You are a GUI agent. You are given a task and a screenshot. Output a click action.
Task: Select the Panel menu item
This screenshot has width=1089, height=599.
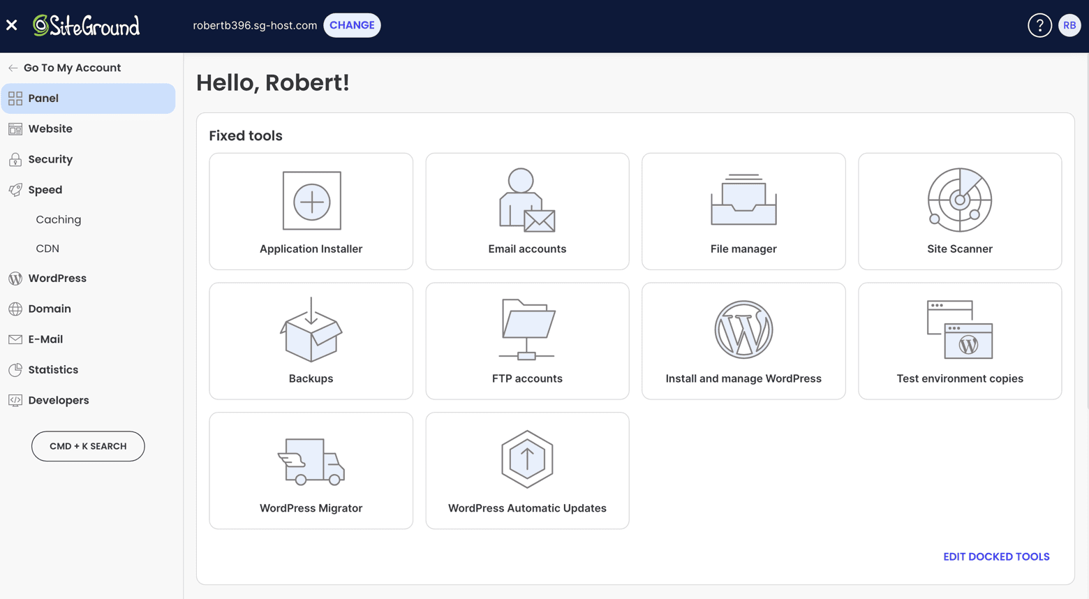pyautogui.click(x=88, y=98)
